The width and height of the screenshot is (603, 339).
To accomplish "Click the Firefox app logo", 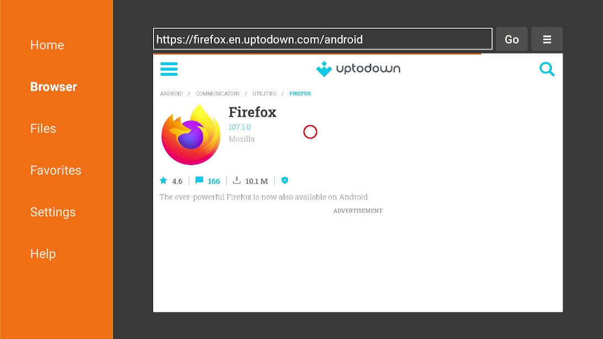I will pyautogui.click(x=191, y=135).
